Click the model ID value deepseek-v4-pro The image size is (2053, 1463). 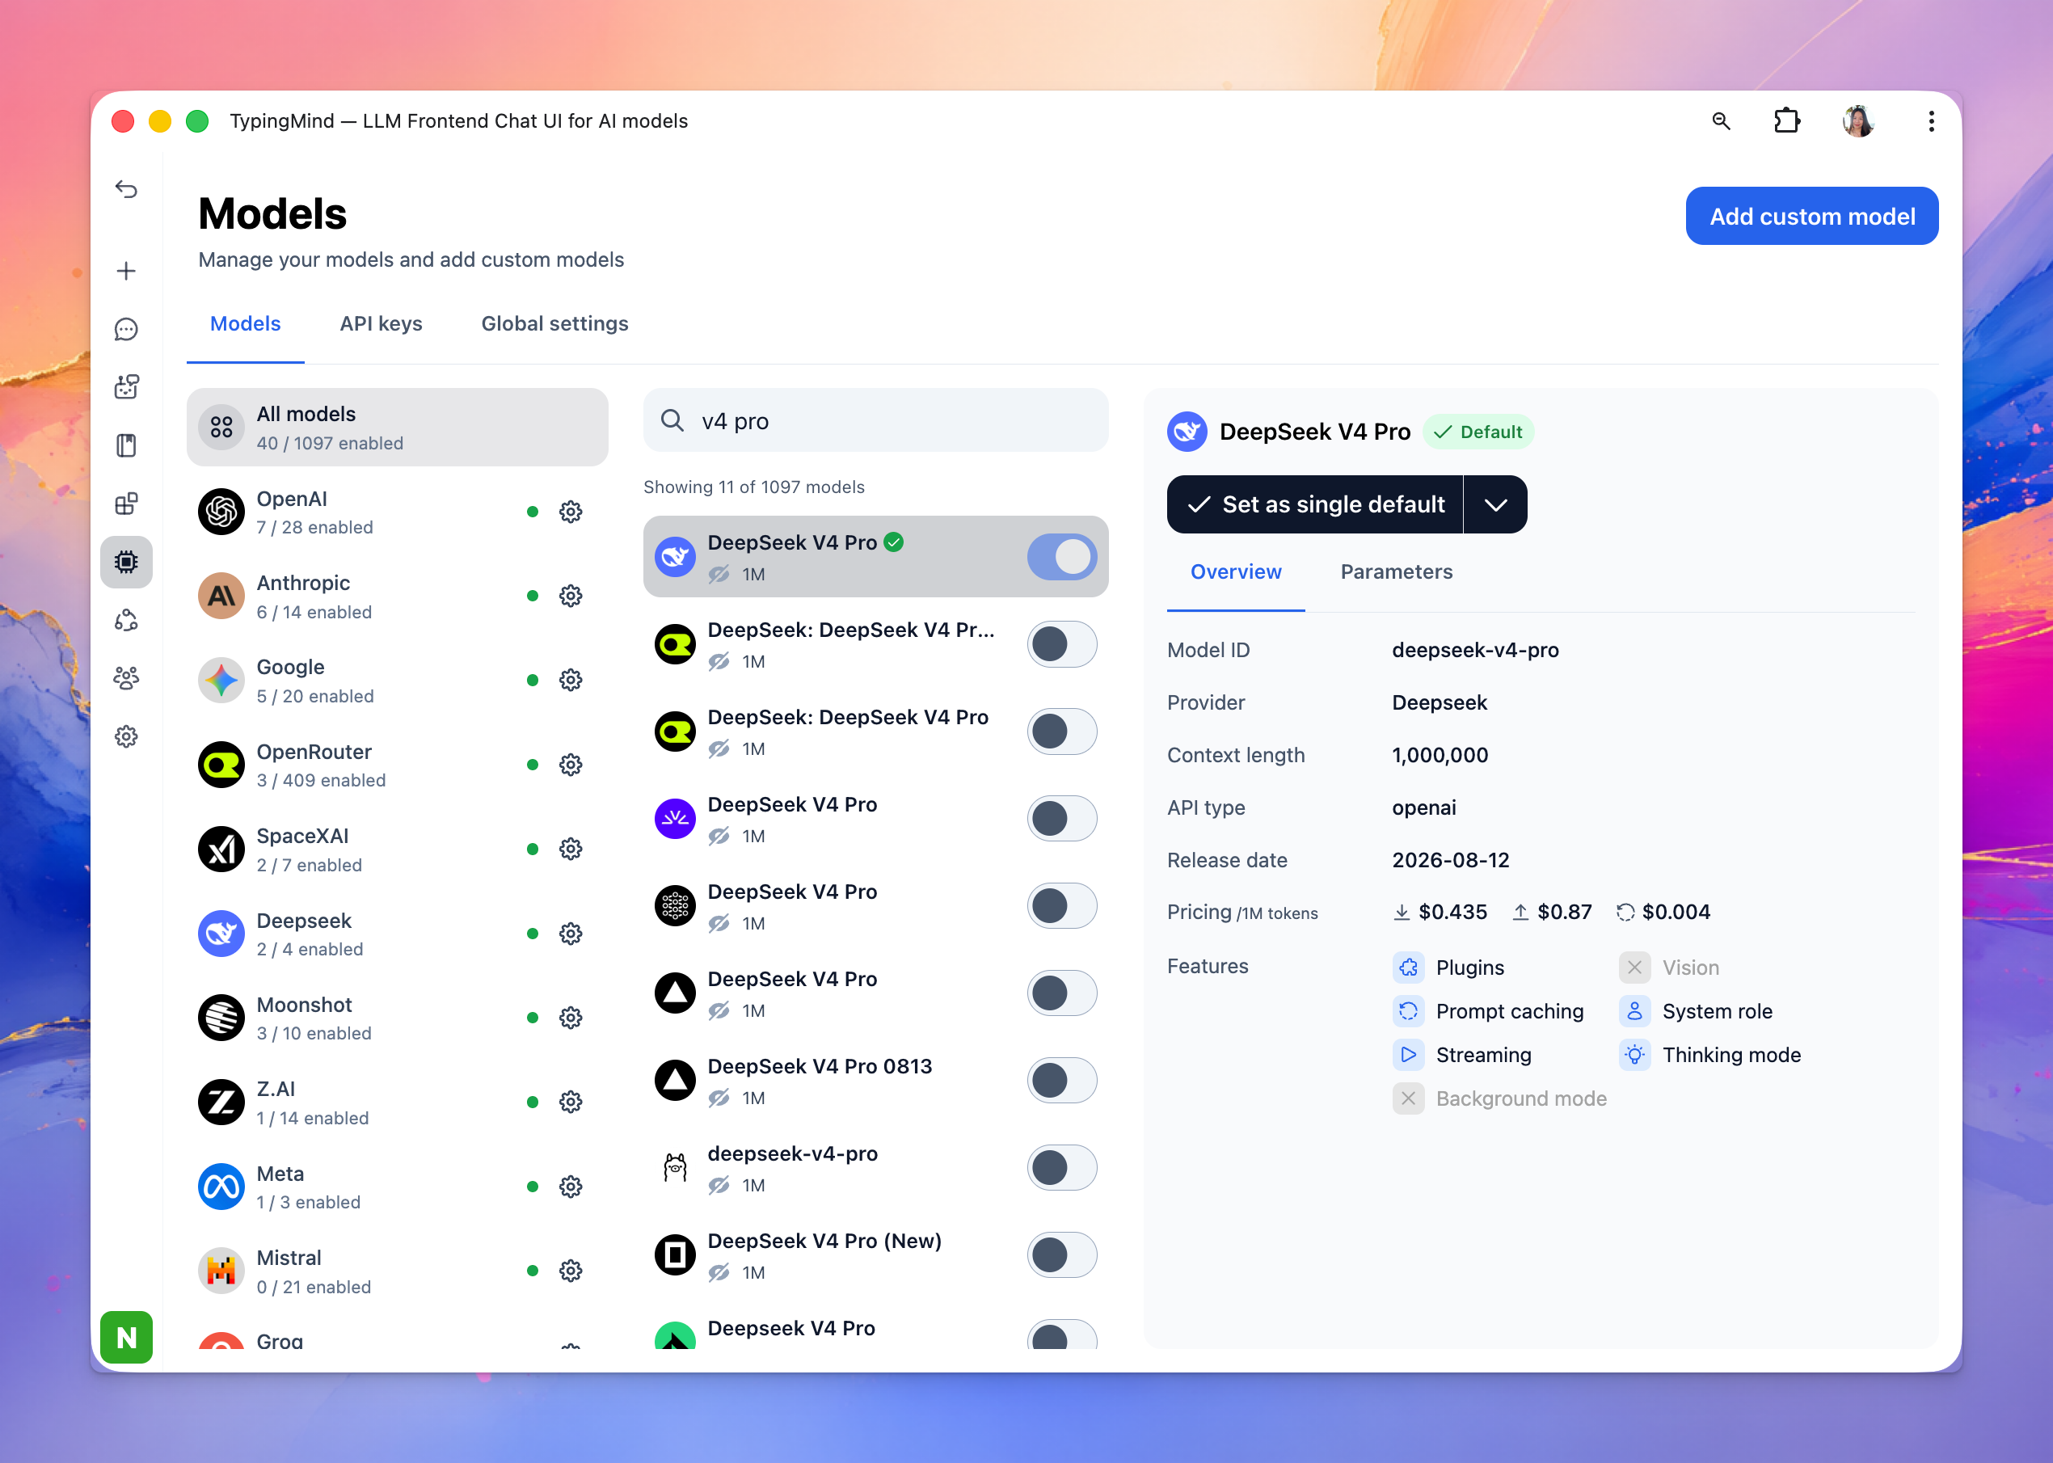click(x=1474, y=650)
